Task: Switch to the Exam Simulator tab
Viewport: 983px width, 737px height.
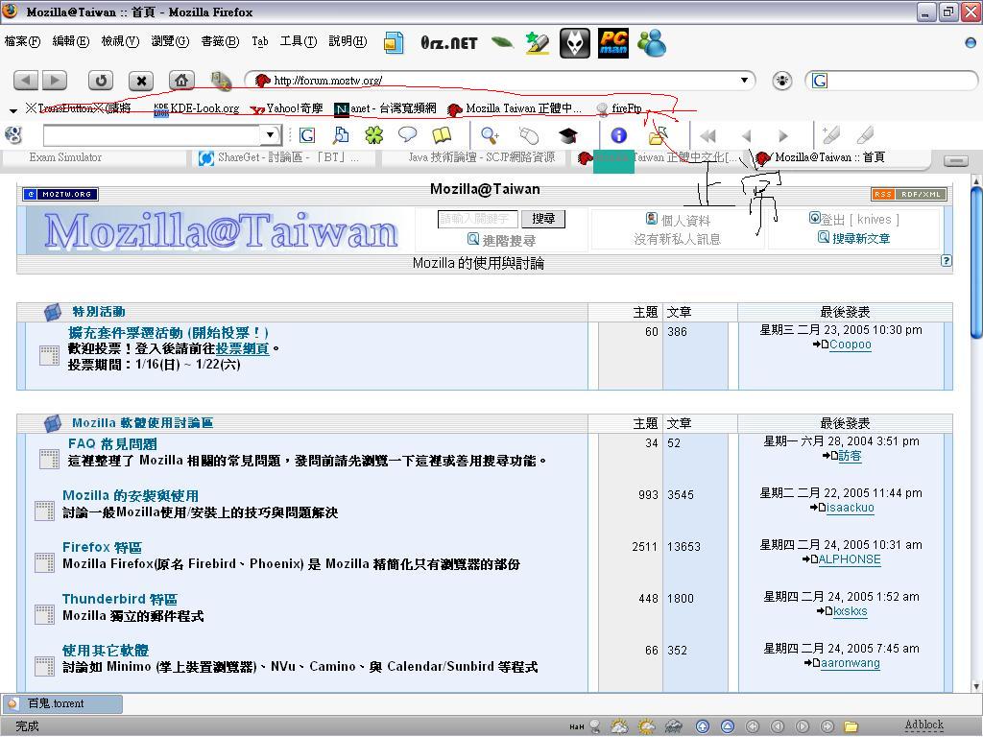Action: tap(65, 157)
